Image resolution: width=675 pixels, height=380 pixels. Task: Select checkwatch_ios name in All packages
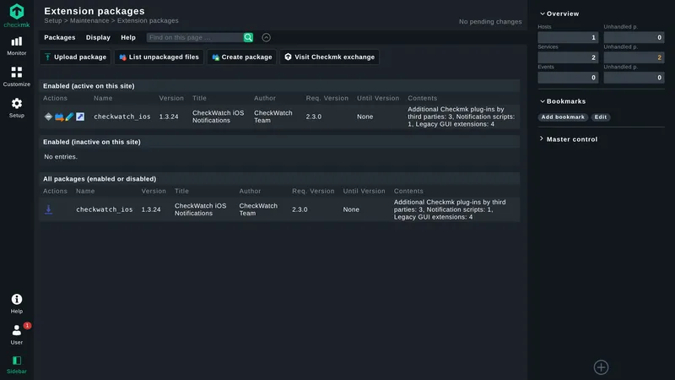click(105, 209)
